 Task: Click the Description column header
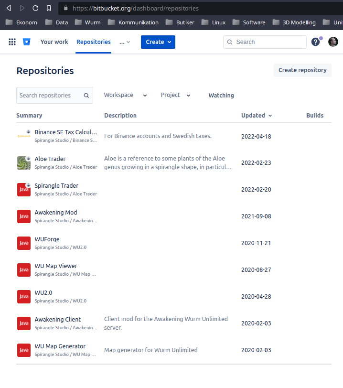[120, 116]
